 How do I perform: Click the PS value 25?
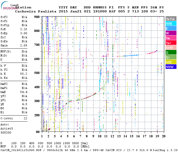click(161, 11)
